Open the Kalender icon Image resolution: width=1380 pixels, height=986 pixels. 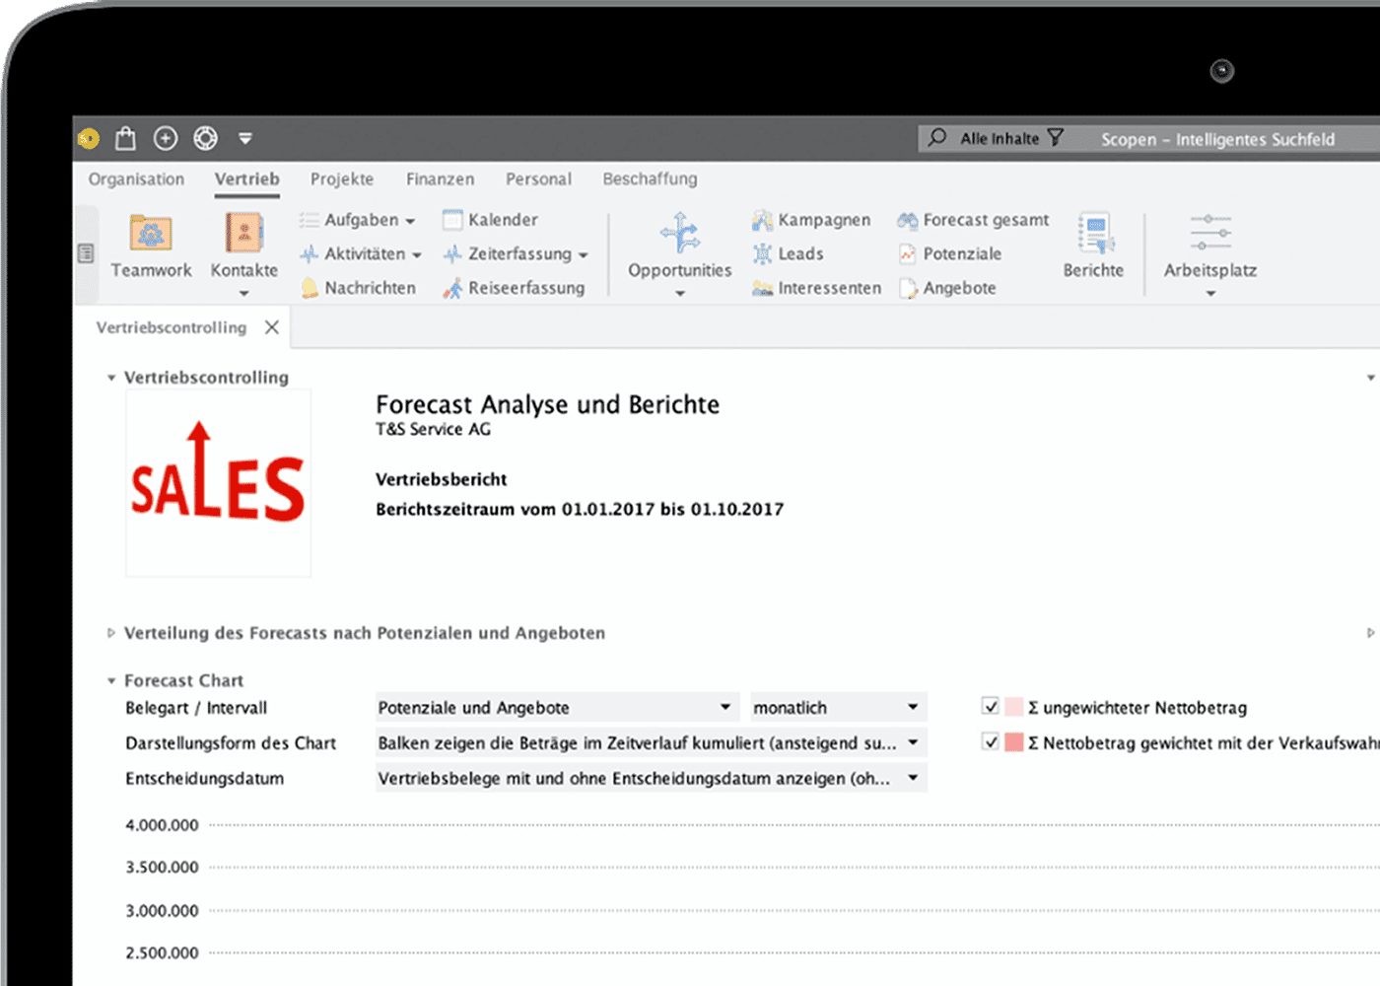pyautogui.click(x=452, y=220)
